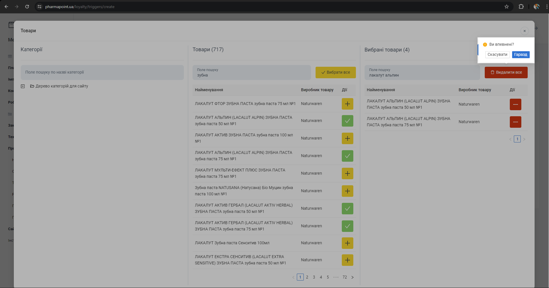Deselect ЛАКАЛУТ АКТИВ ГЕРБАЛ 50 мл checkmark
Screen dimensions: 549x288
click(x=347, y=209)
